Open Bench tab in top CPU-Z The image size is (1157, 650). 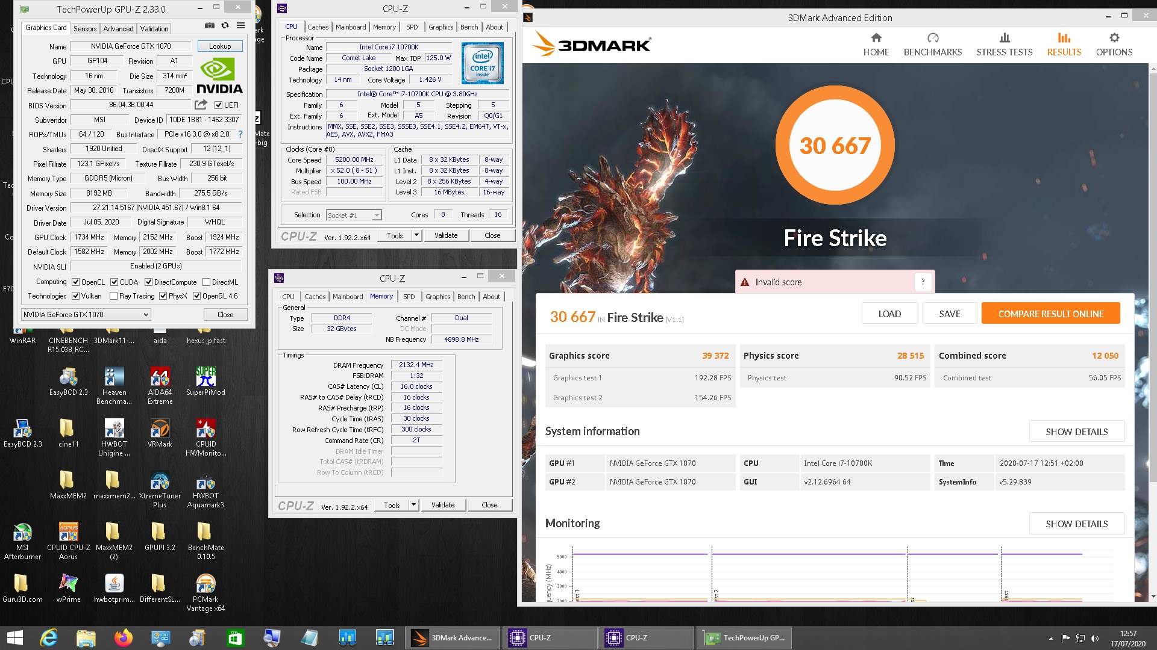[469, 27]
